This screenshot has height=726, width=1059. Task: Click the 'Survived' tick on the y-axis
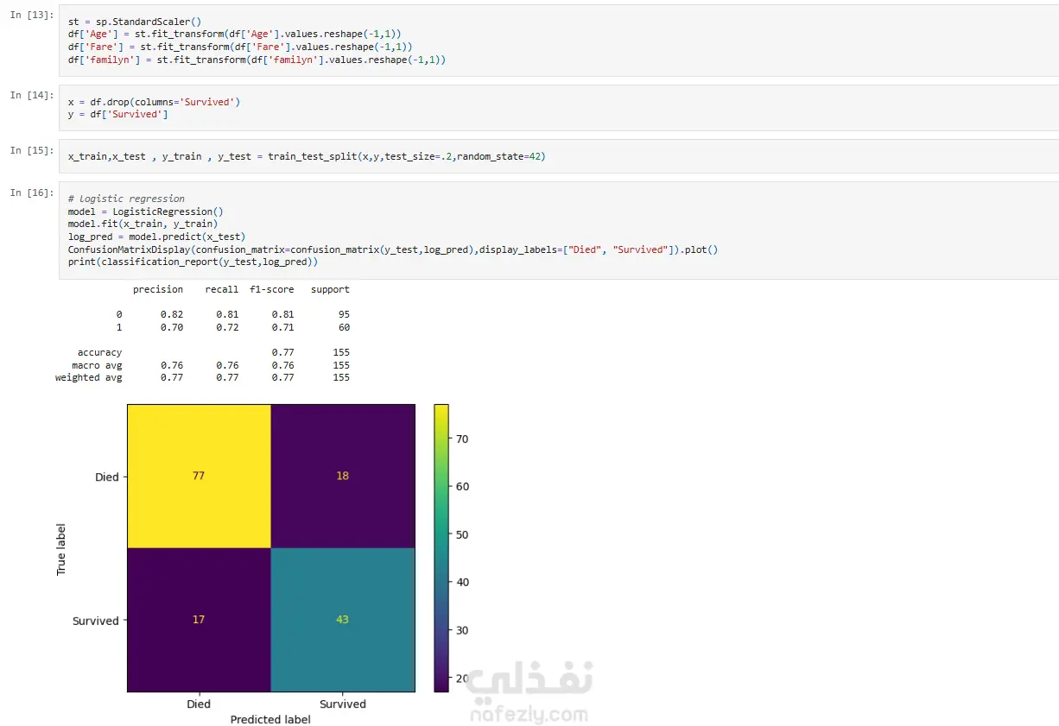coord(96,620)
